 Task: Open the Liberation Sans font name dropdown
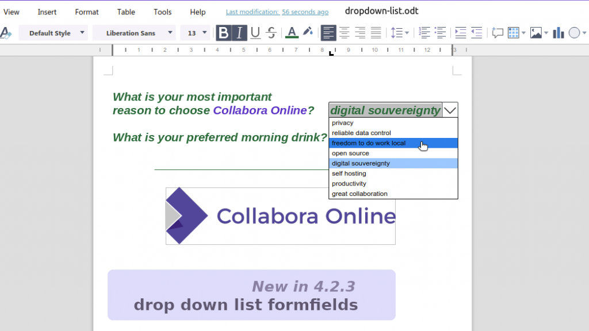click(134, 33)
